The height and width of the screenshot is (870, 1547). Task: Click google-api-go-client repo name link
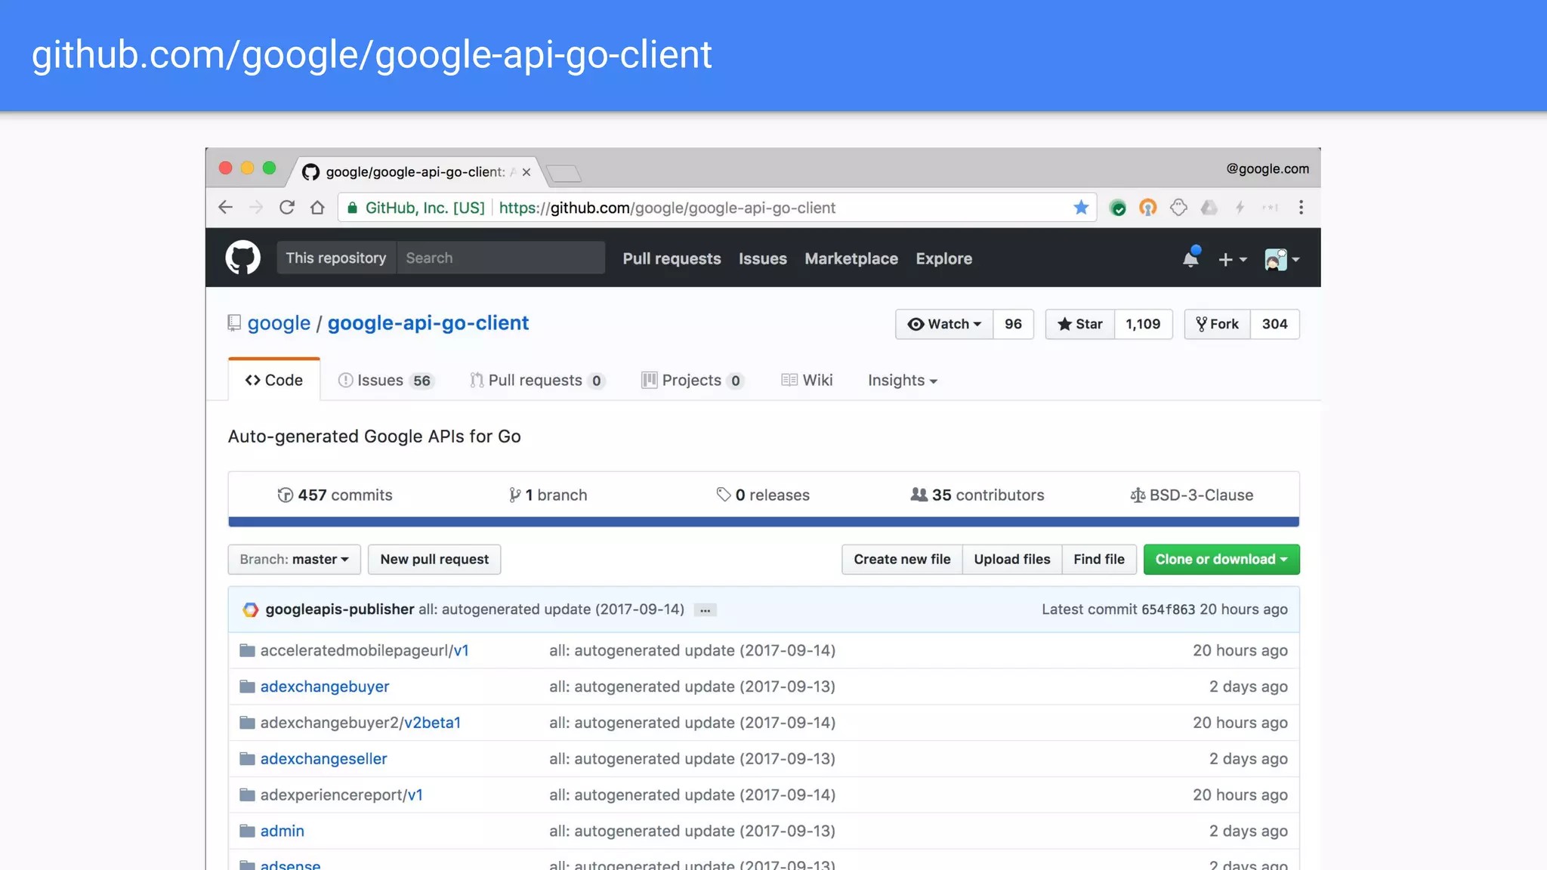[x=428, y=323]
